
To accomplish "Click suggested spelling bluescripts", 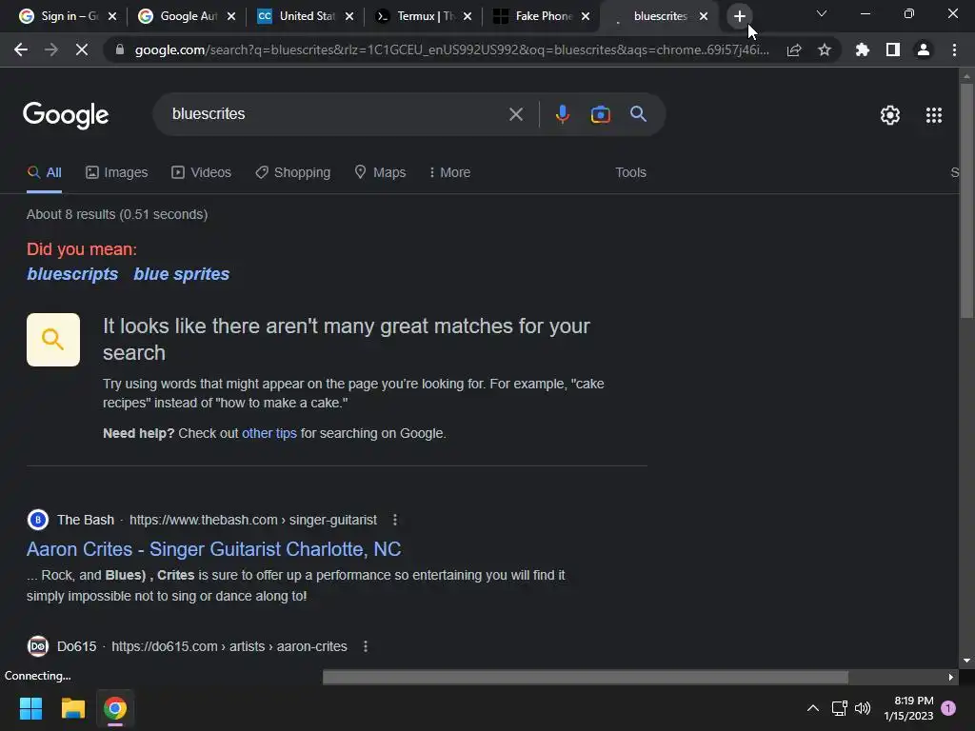I will 72,274.
